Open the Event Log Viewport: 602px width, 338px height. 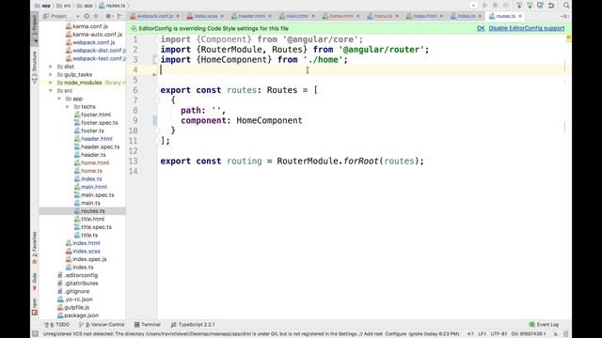[x=544, y=325]
